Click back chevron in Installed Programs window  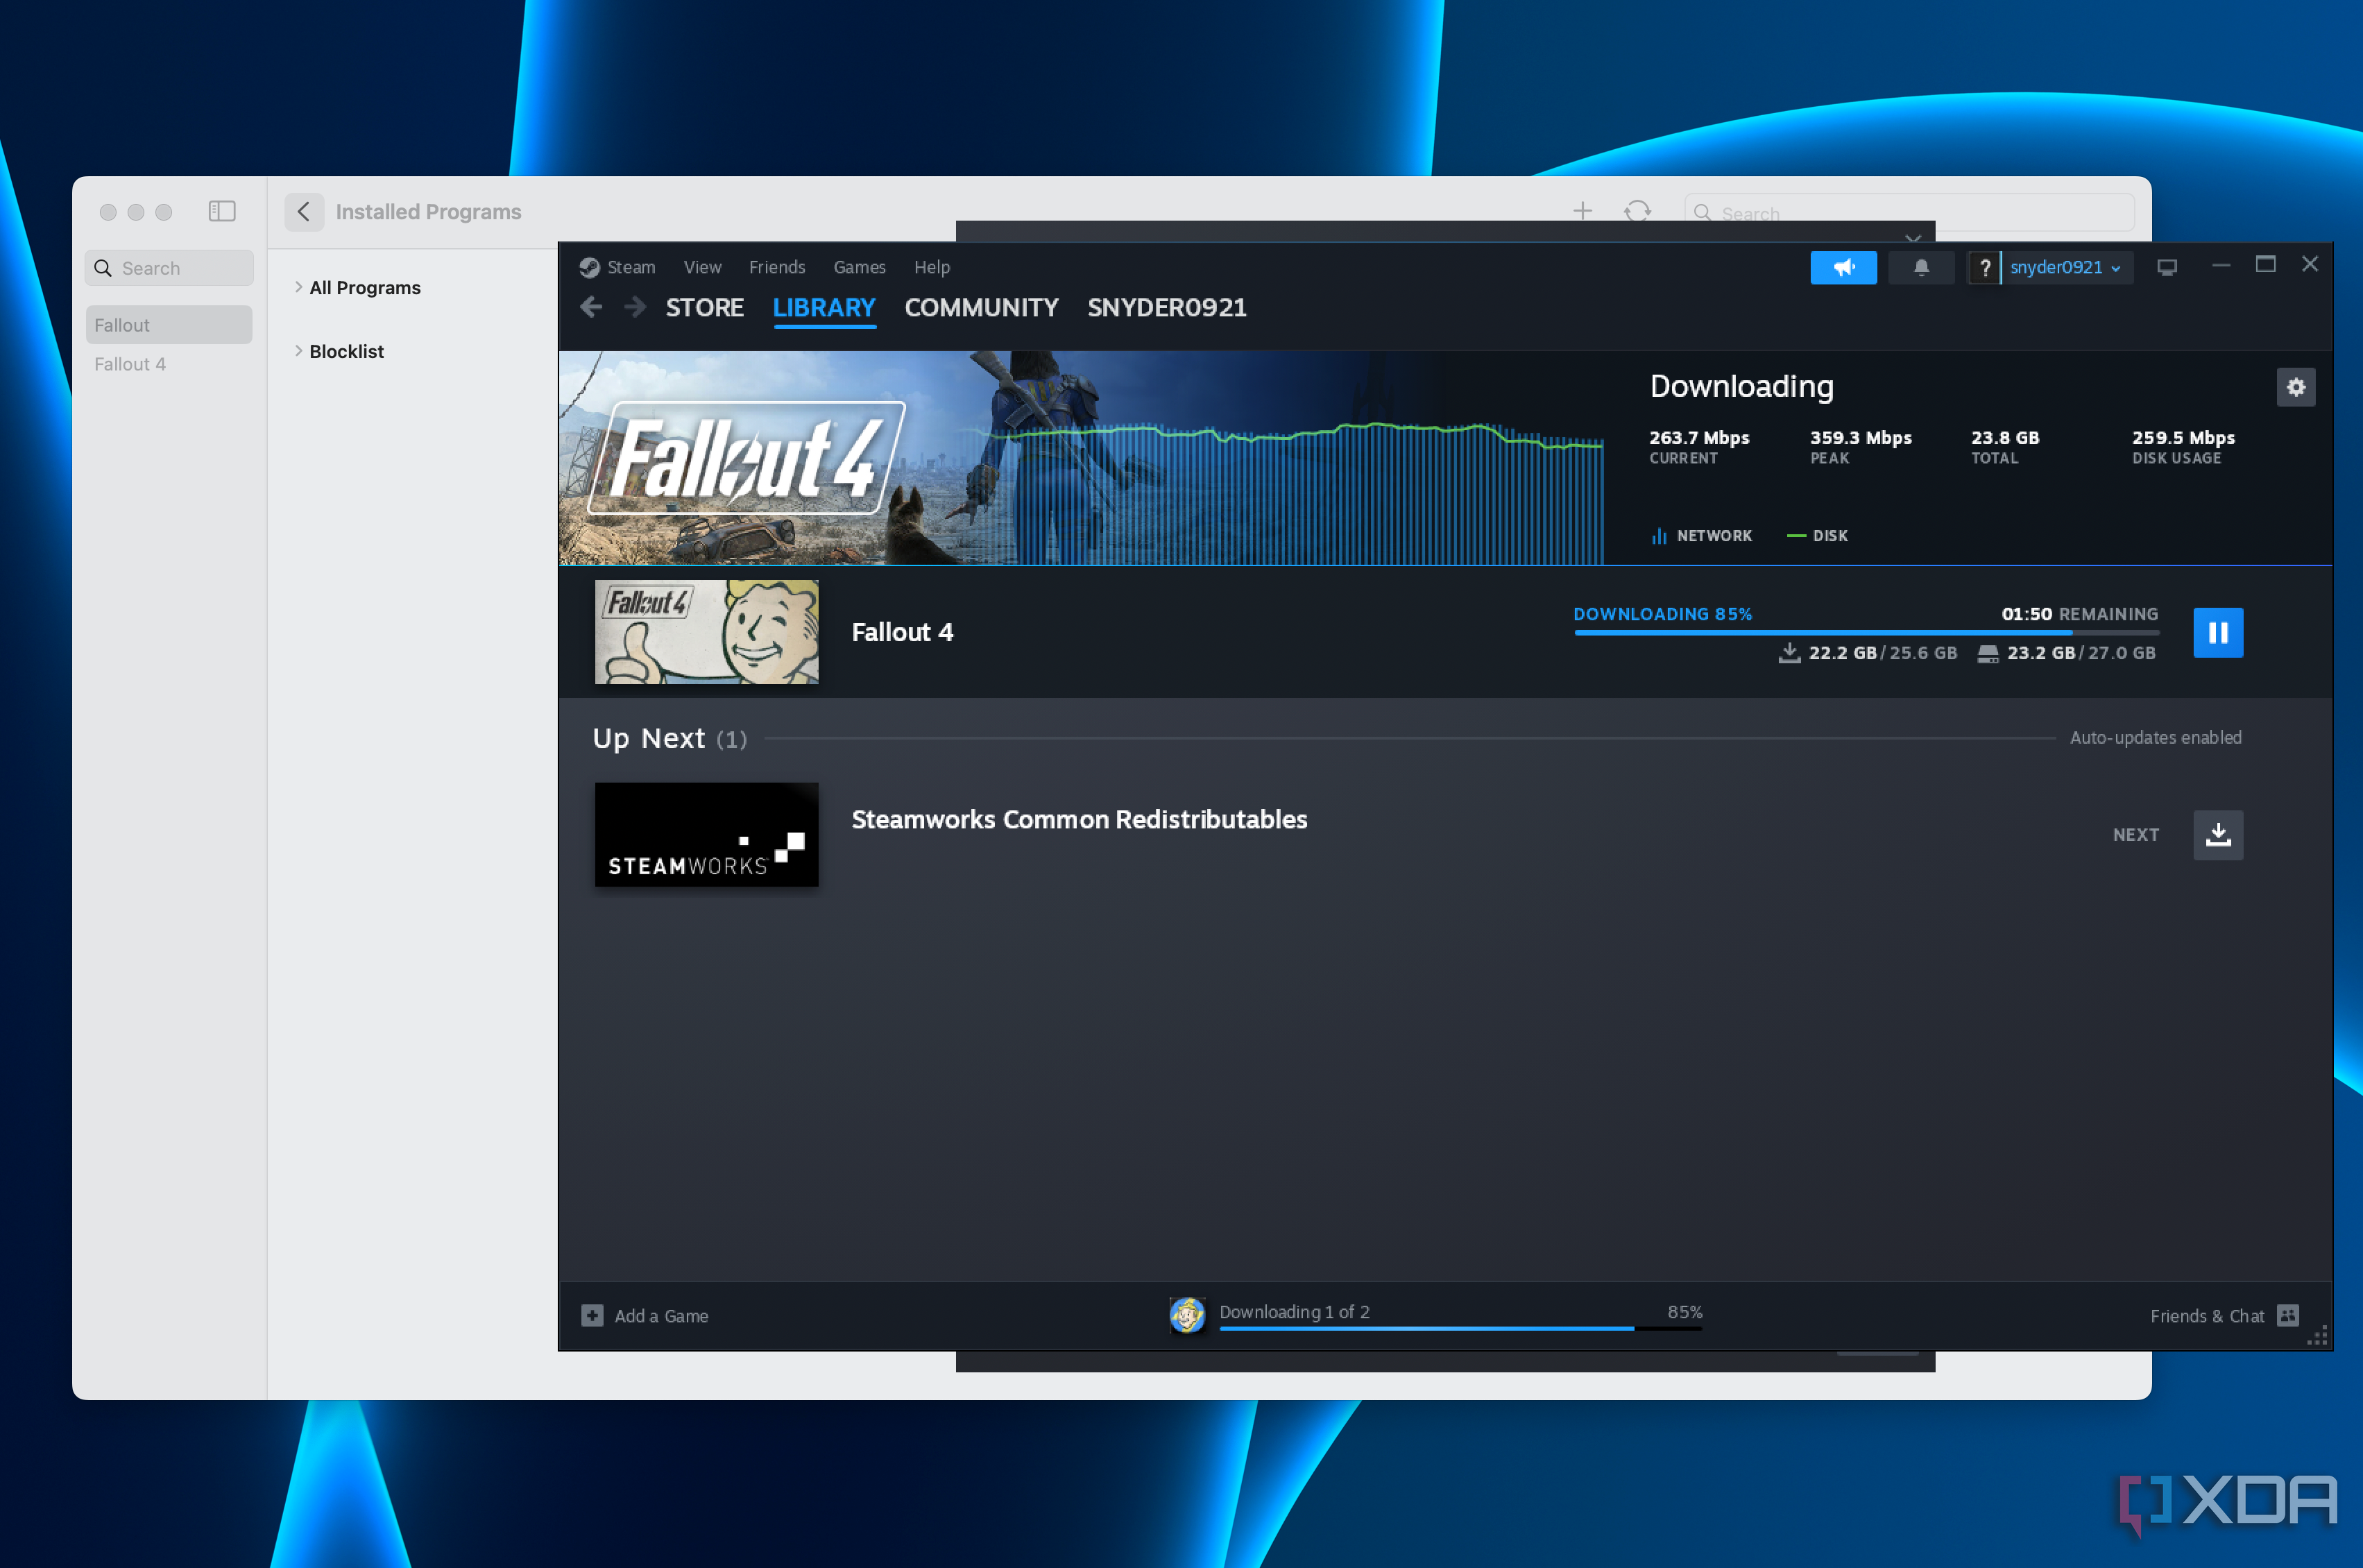point(304,212)
